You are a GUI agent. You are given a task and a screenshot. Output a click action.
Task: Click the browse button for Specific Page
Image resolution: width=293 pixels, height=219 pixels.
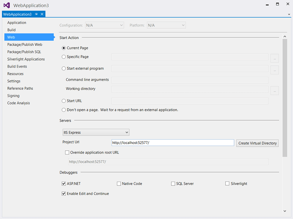275,58
